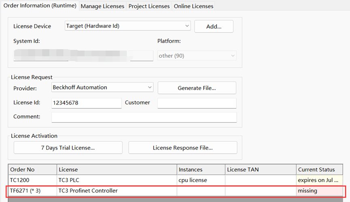Switch to the Manage Licenses tab
The height and width of the screenshot is (202, 350).
[102, 6]
